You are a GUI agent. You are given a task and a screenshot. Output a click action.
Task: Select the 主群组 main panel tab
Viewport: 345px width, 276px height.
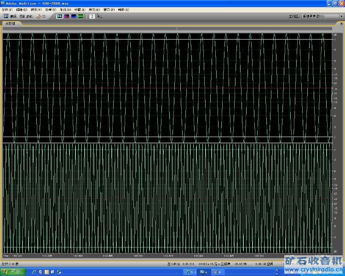click(10, 23)
